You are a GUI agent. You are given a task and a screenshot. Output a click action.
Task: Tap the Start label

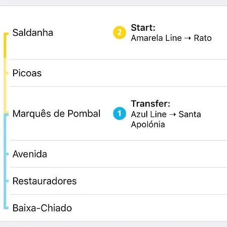[x=143, y=28]
